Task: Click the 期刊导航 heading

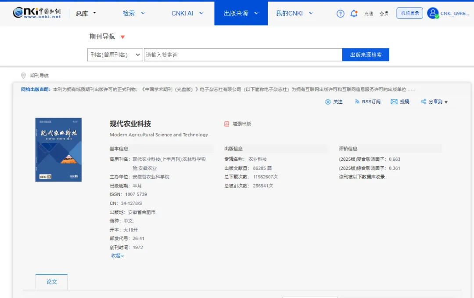Action: [x=102, y=36]
